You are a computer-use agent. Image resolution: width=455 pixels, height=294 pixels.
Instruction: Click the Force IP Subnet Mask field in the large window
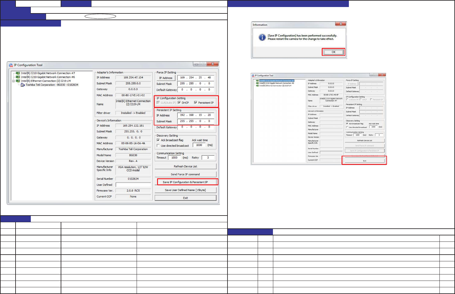point(196,83)
